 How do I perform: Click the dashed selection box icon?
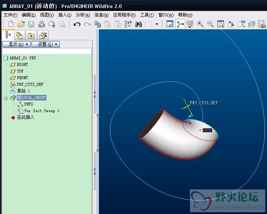(x=148, y=24)
